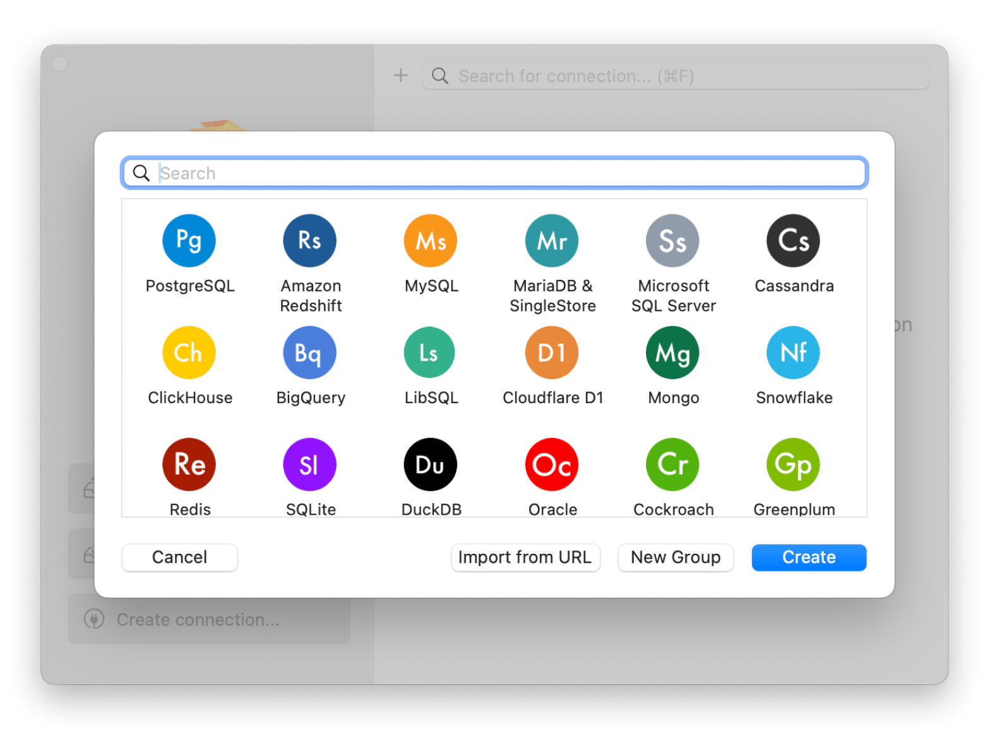This screenshot has height=743, width=985.
Task: Open Import from URL
Action: pos(525,558)
